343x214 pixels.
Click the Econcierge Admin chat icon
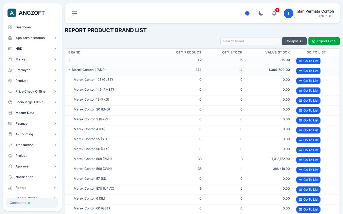tap(10, 102)
